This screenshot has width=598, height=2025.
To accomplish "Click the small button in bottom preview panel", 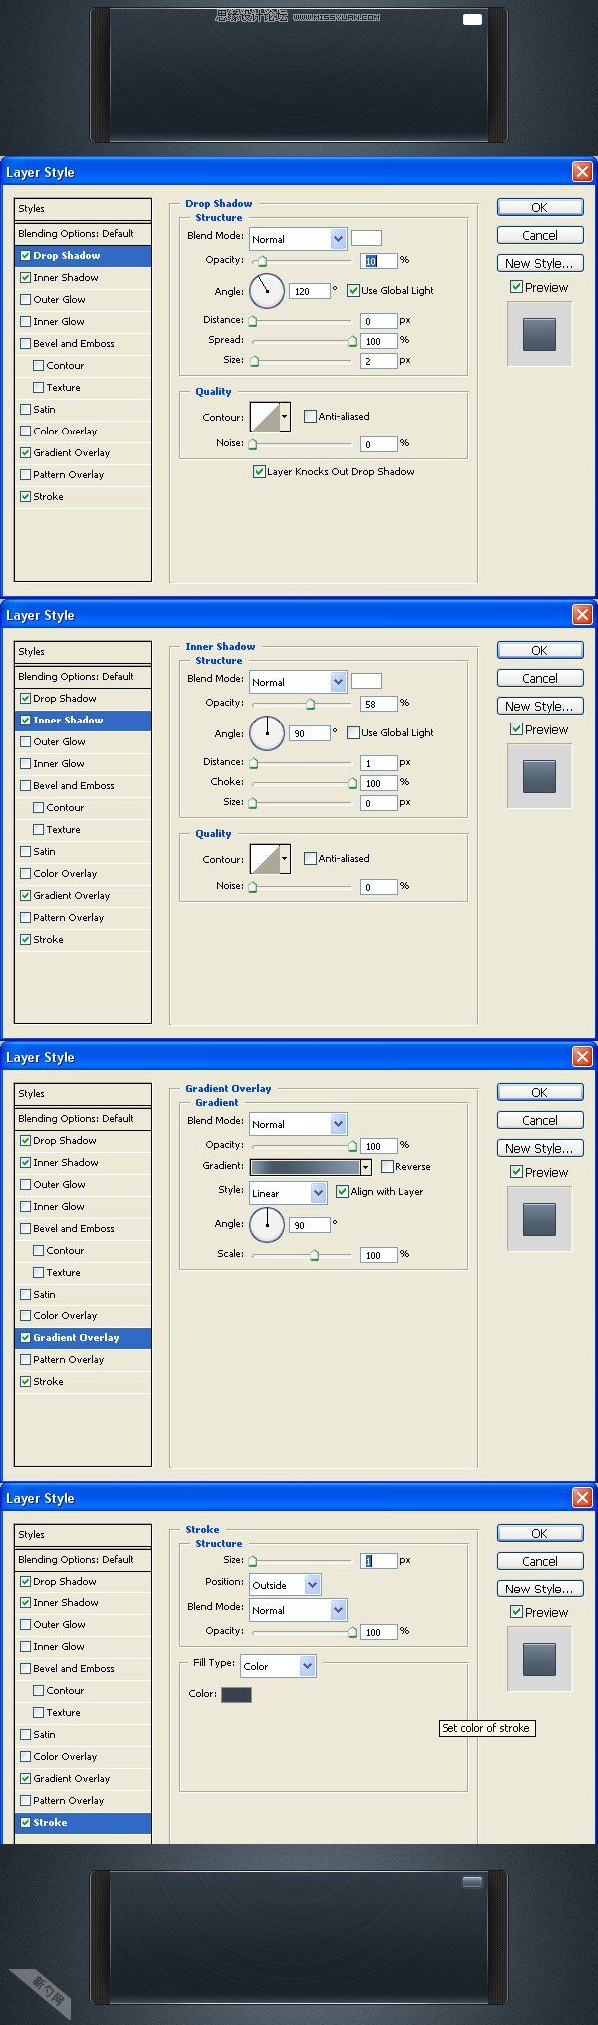I will click(472, 1881).
